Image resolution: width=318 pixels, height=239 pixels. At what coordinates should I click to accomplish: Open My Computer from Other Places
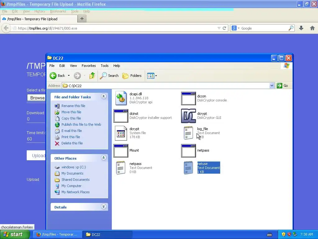coord(71,186)
